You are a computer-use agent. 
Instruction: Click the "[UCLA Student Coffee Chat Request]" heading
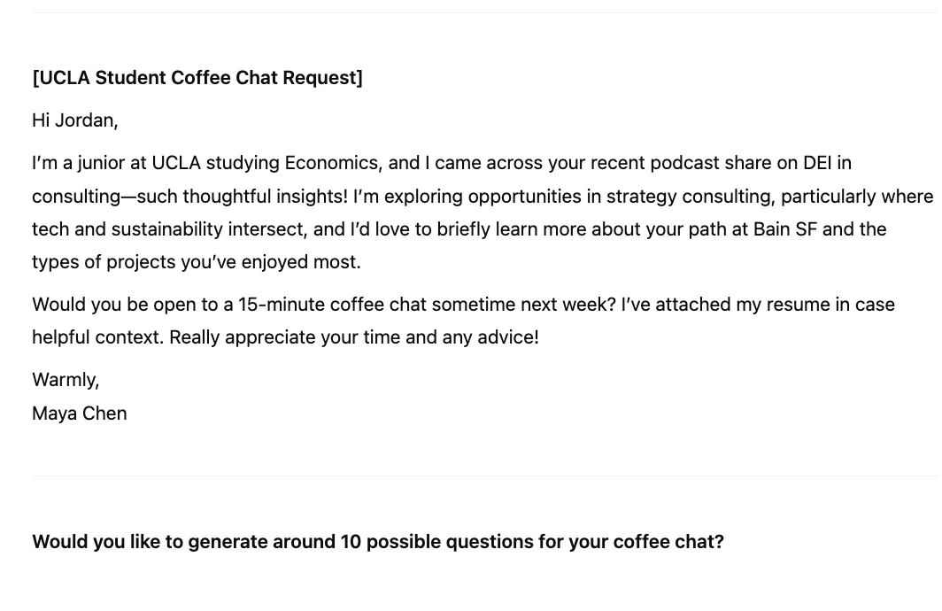pyautogui.click(x=197, y=78)
